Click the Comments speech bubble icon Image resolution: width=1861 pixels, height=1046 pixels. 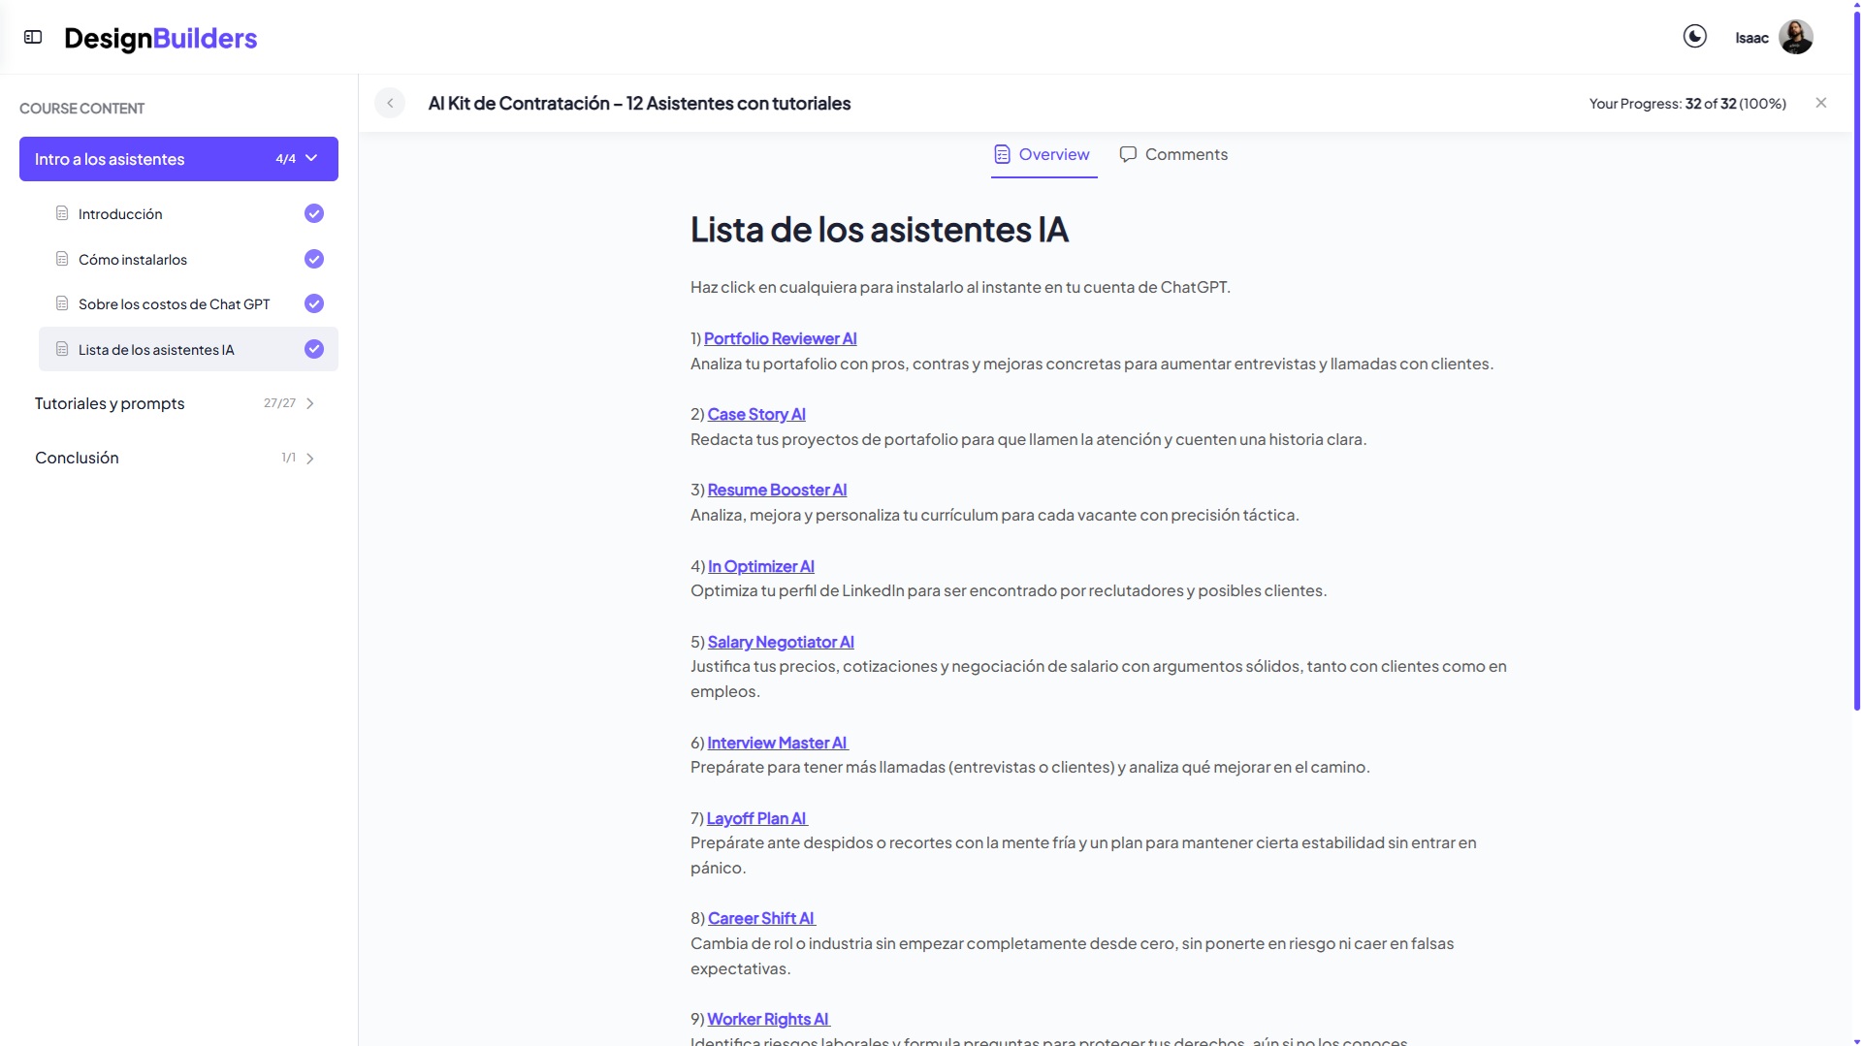coord(1128,154)
